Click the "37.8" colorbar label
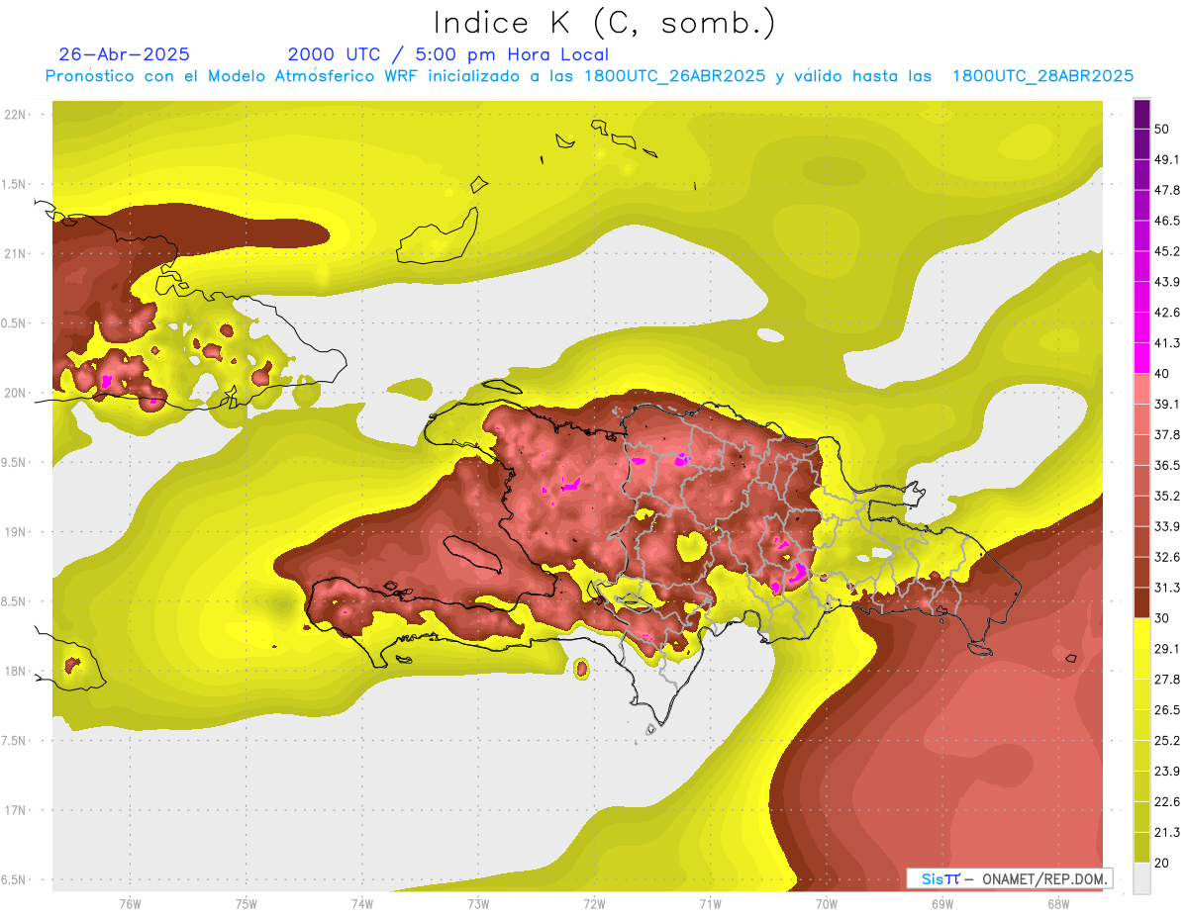This screenshot has height=917, width=1188. [x=1167, y=434]
